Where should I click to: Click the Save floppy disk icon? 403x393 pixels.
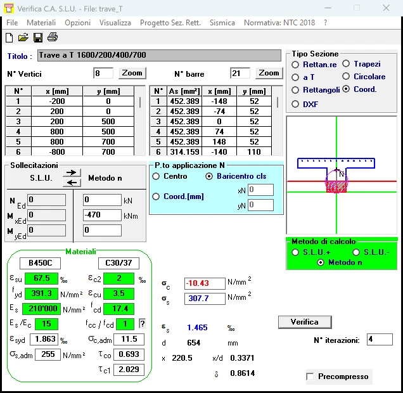(x=38, y=37)
